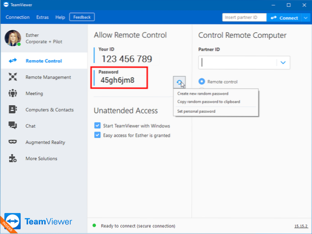Screen dimensions: 312x234
Task: Click Esther's profile avatar
Action: point(13,38)
